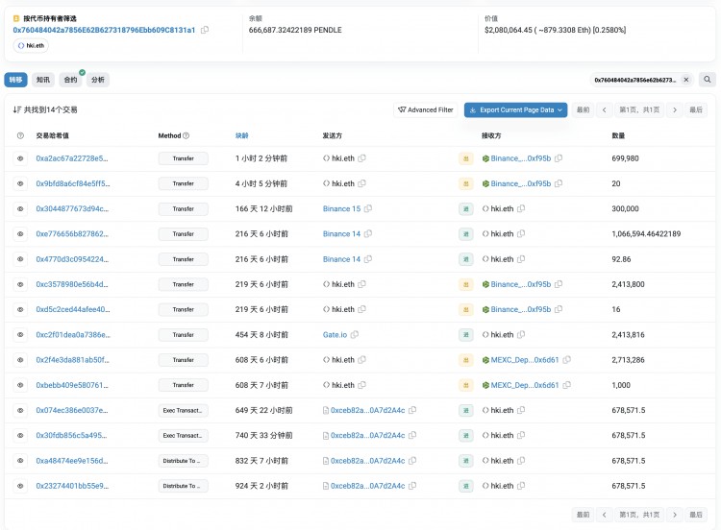
Task: Copy the holder address 0x760484042a78…
Action: pyautogui.click(x=205, y=30)
